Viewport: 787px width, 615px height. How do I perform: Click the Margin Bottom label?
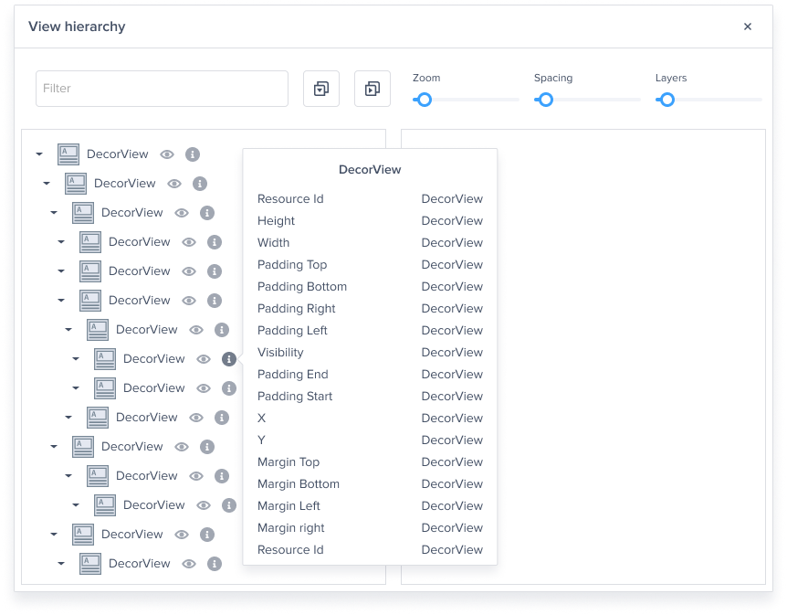(x=299, y=483)
